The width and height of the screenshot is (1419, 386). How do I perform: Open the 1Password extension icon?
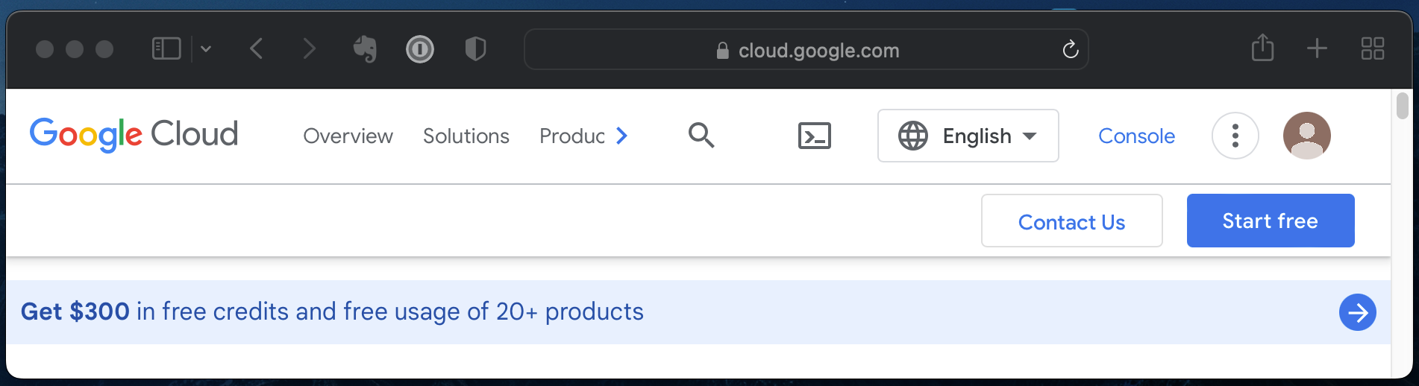420,49
